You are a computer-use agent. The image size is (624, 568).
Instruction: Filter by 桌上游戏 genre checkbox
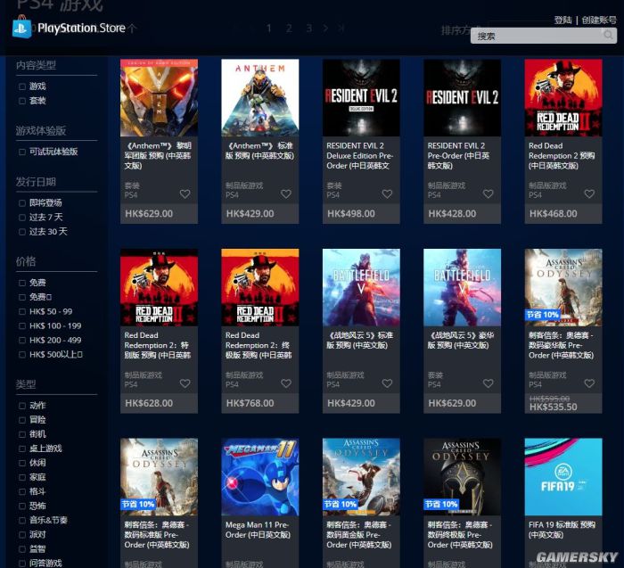[22, 449]
